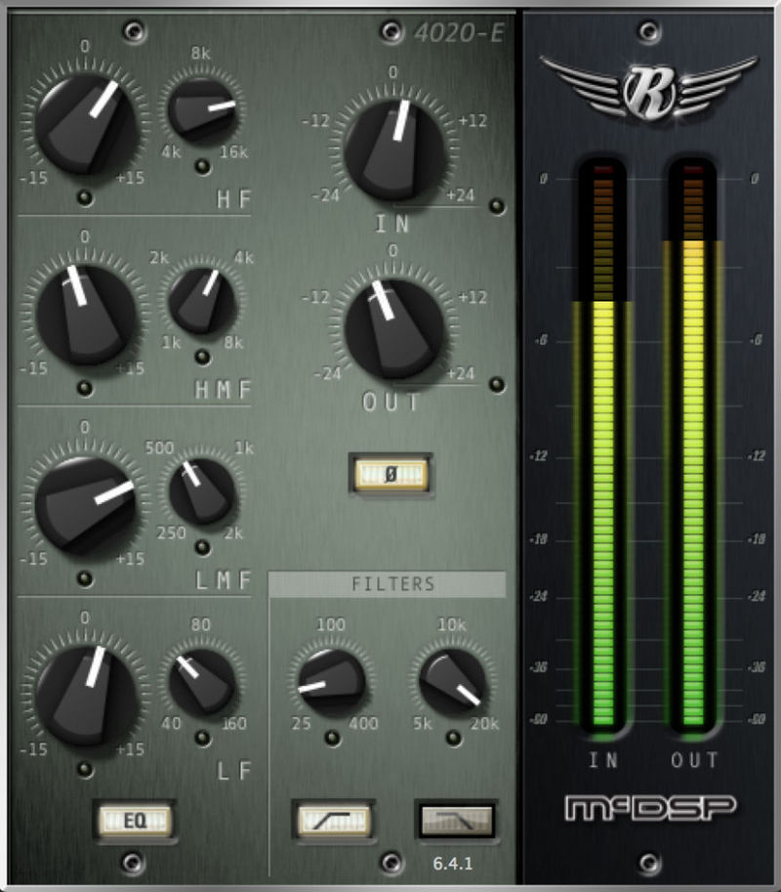The image size is (781, 892).
Task: Toggle the high-pass filter button
Action: [334, 821]
